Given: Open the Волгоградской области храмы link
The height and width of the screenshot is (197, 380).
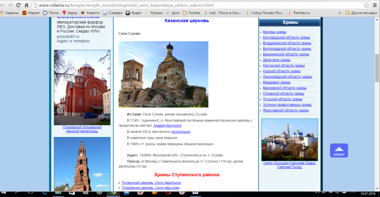Looking at the screenshot, I should tap(287, 49).
